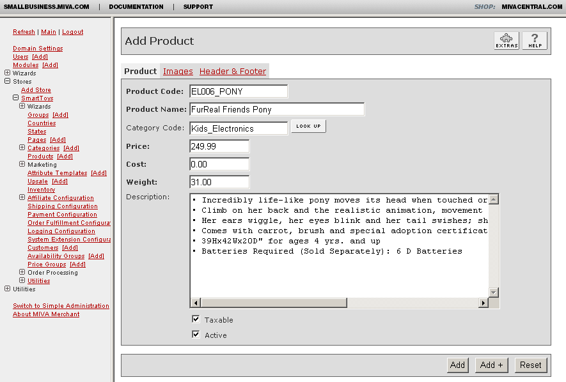Open the Products link in sidebar
The height and width of the screenshot is (382, 566).
click(x=40, y=156)
